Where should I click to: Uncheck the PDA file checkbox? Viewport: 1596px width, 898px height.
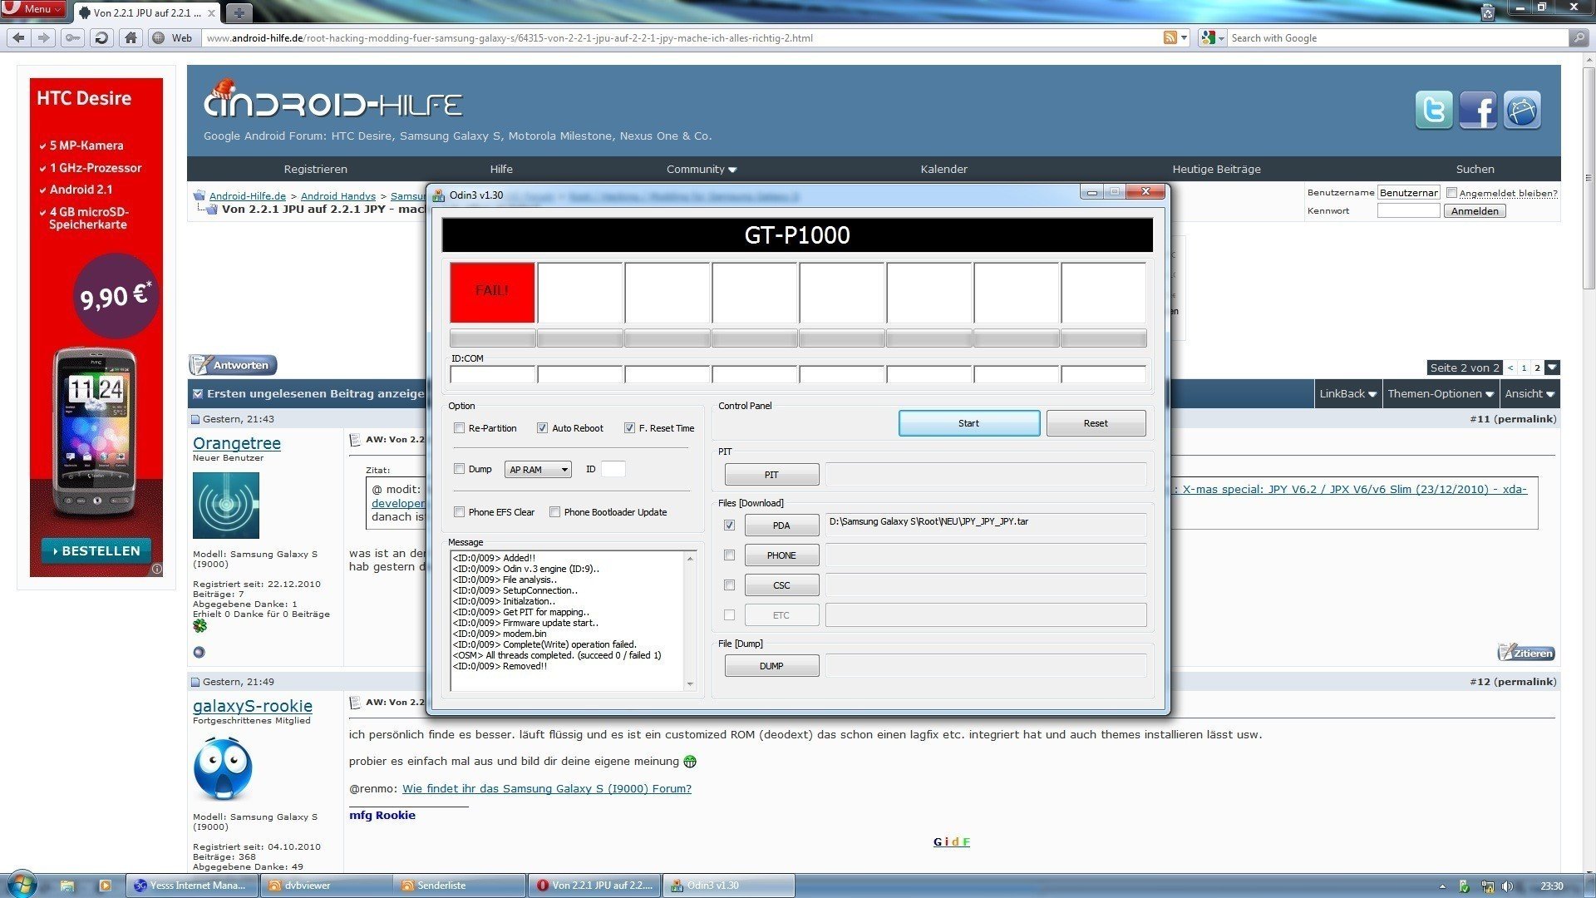click(x=729, y=525)
